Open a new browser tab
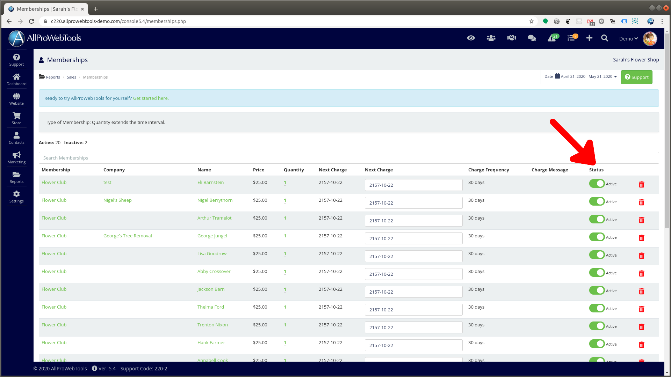Screen dimensions: 671x377 click(95, 9)
